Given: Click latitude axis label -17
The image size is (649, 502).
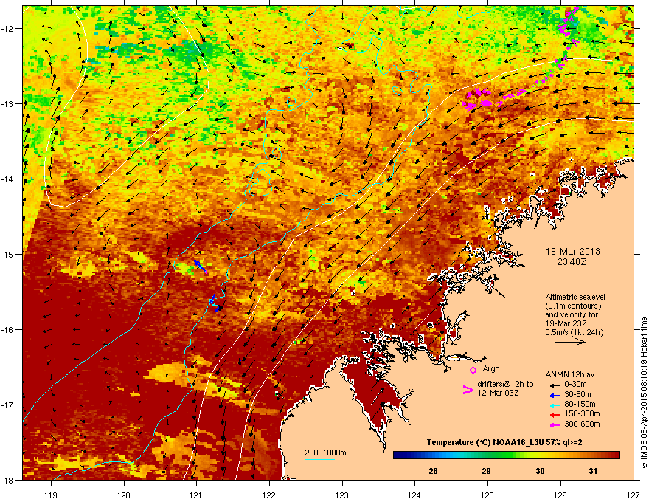Looking at the screenshot, I should (8, 405).
